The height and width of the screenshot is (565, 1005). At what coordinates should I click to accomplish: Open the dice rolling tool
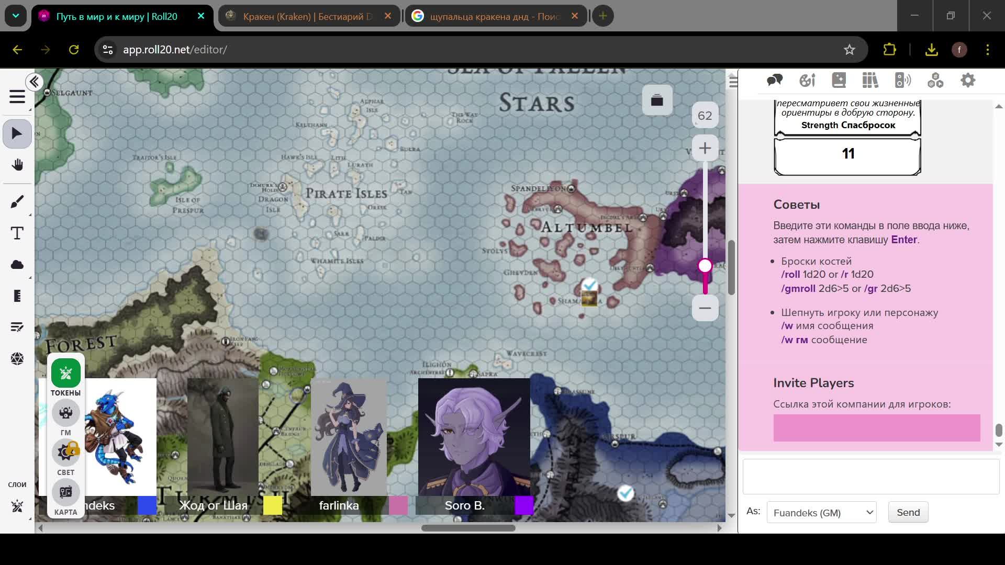pyautogui.click(x=17, y=359)
